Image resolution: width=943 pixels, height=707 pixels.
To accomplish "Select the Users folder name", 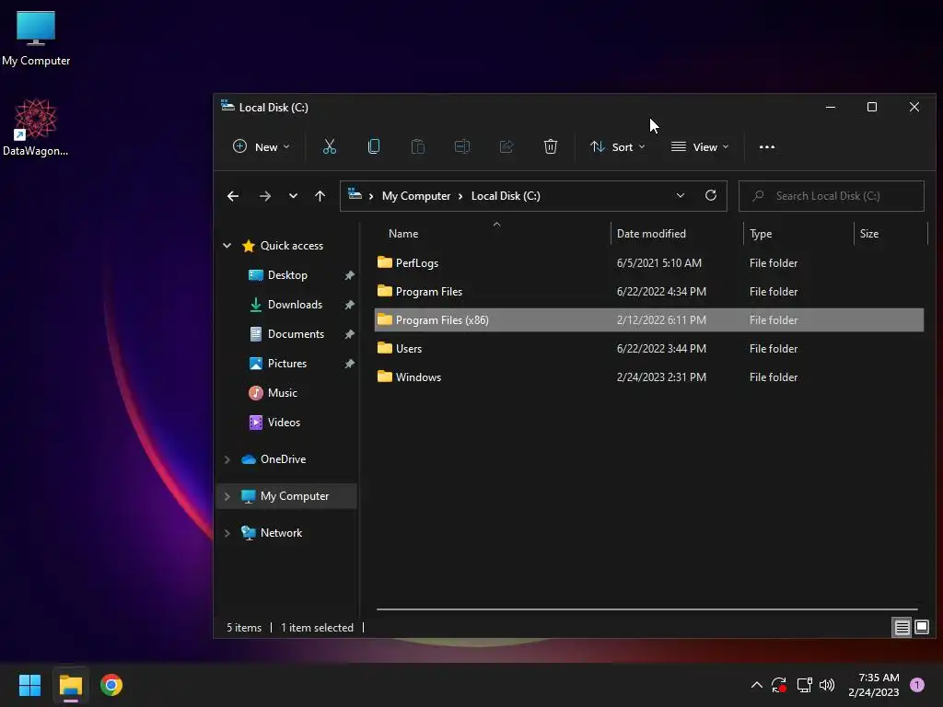I will (x=409, y=349).
